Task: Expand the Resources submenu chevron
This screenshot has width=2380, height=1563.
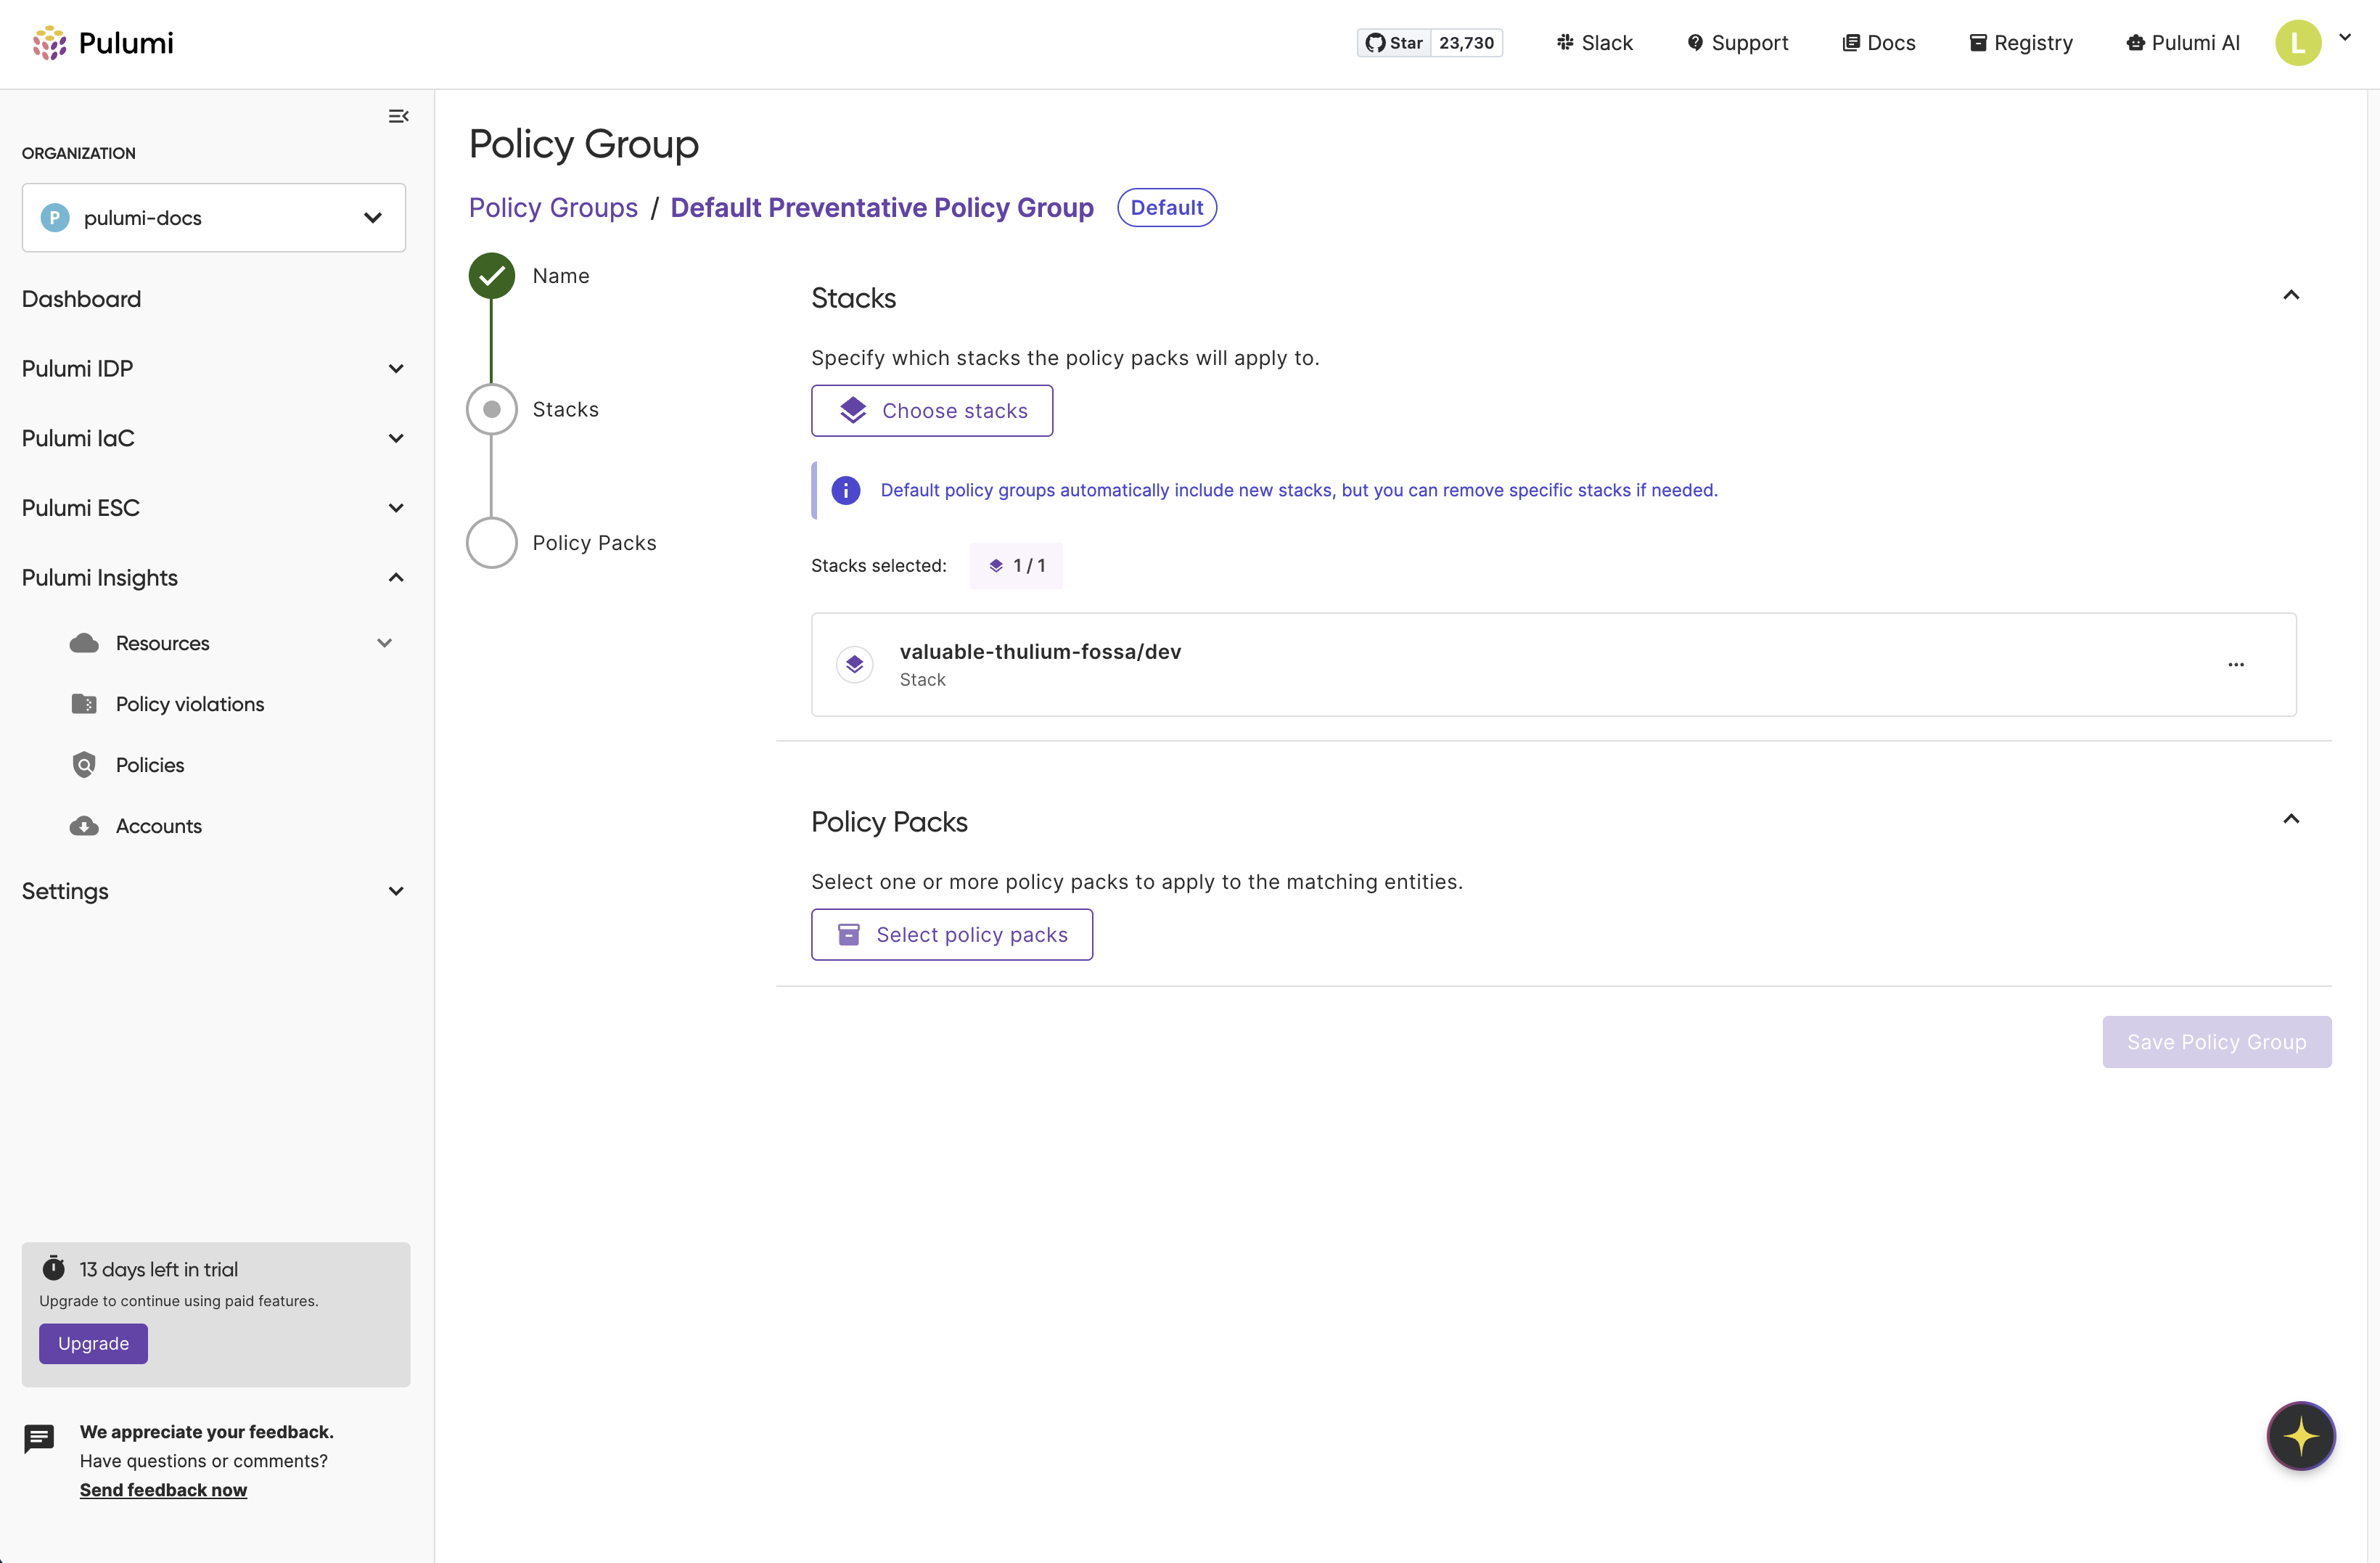Action: [x=385, y=643]
